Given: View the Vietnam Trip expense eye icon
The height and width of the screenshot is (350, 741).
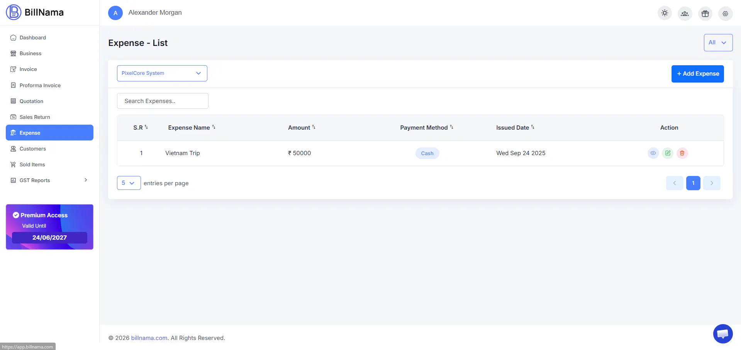Looking at the screenshot, I should (653, 153).
